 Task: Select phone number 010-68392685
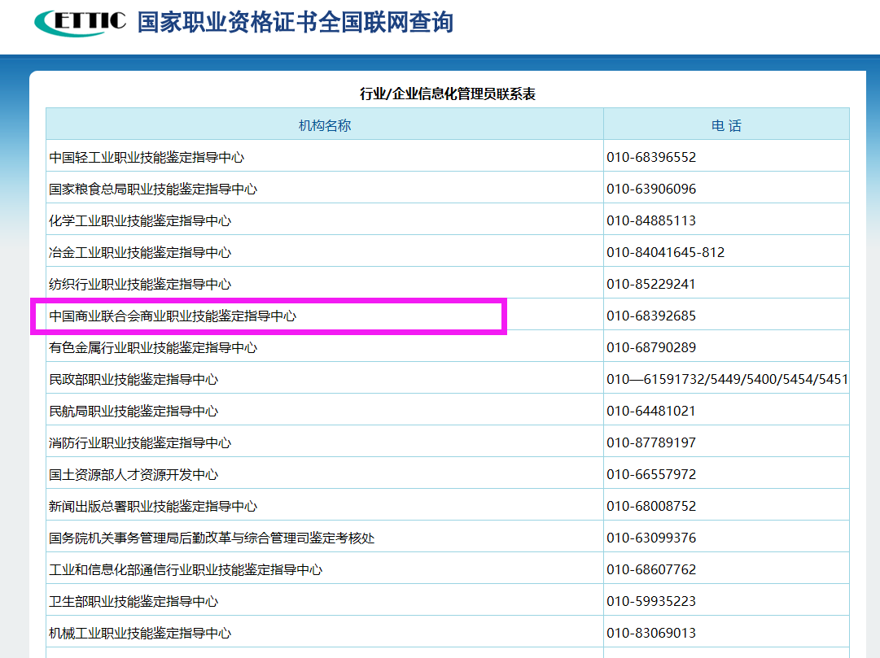pos(651,316)
